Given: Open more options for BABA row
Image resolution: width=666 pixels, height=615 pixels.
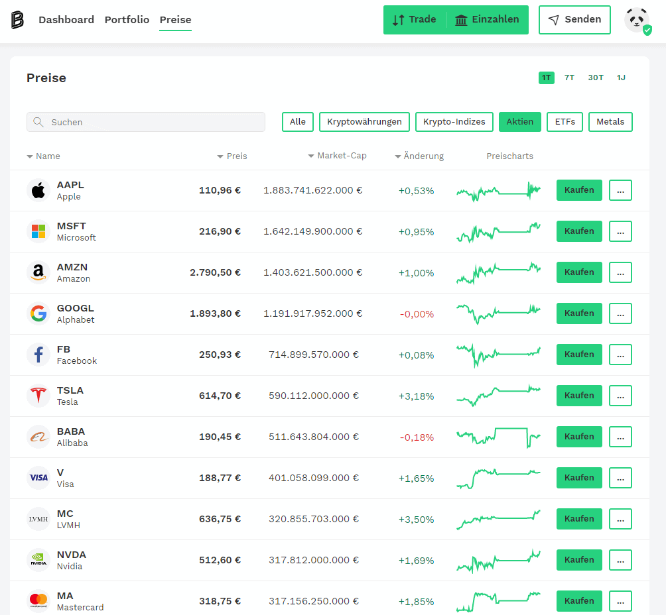Looking at the screenshot, I should [620, 437].
